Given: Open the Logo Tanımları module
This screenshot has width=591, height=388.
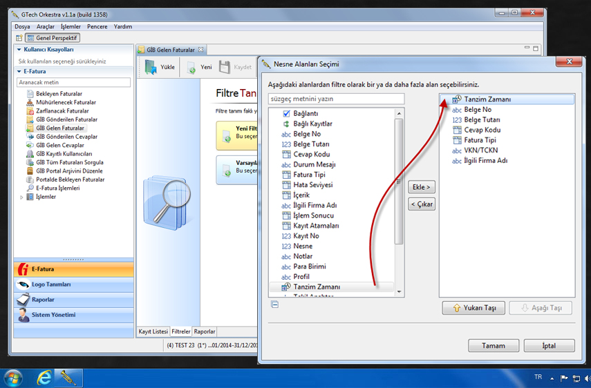Looking at the screenshot, I should click(73, 284).
